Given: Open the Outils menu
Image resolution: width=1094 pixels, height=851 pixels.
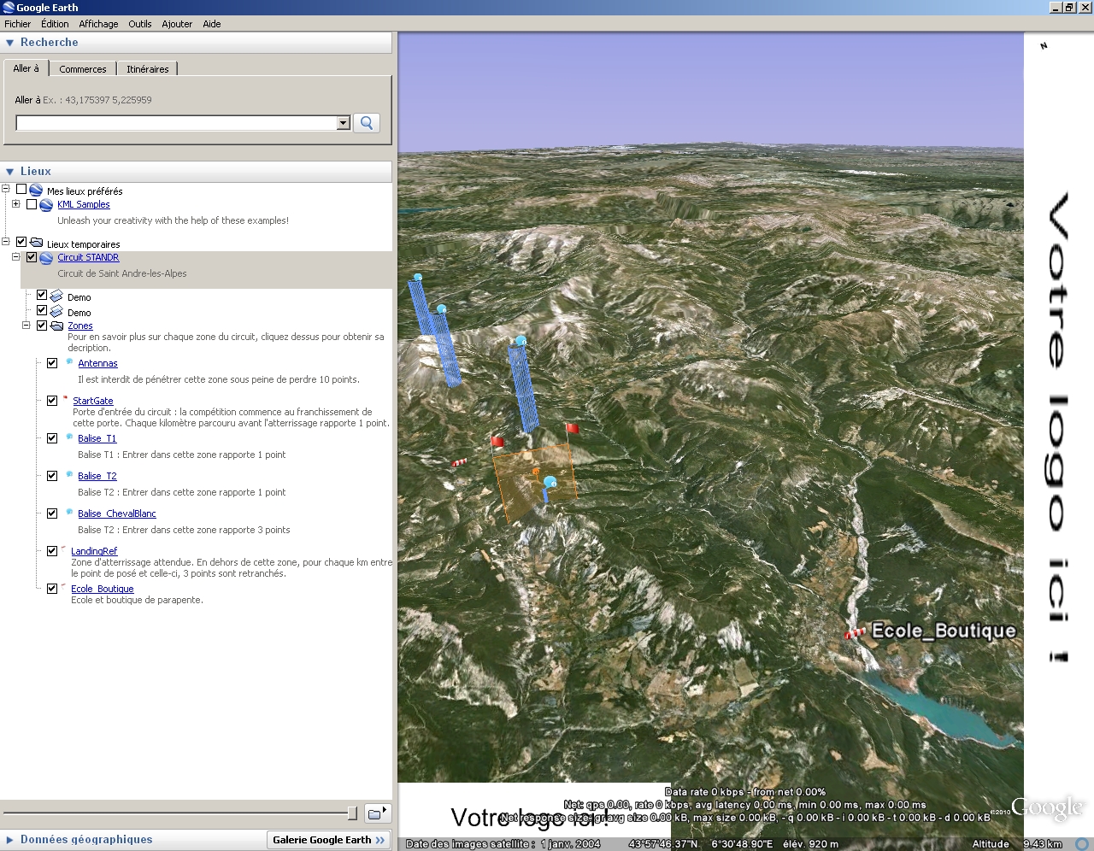Looking at the screenshot, I should tap(140, 24).
